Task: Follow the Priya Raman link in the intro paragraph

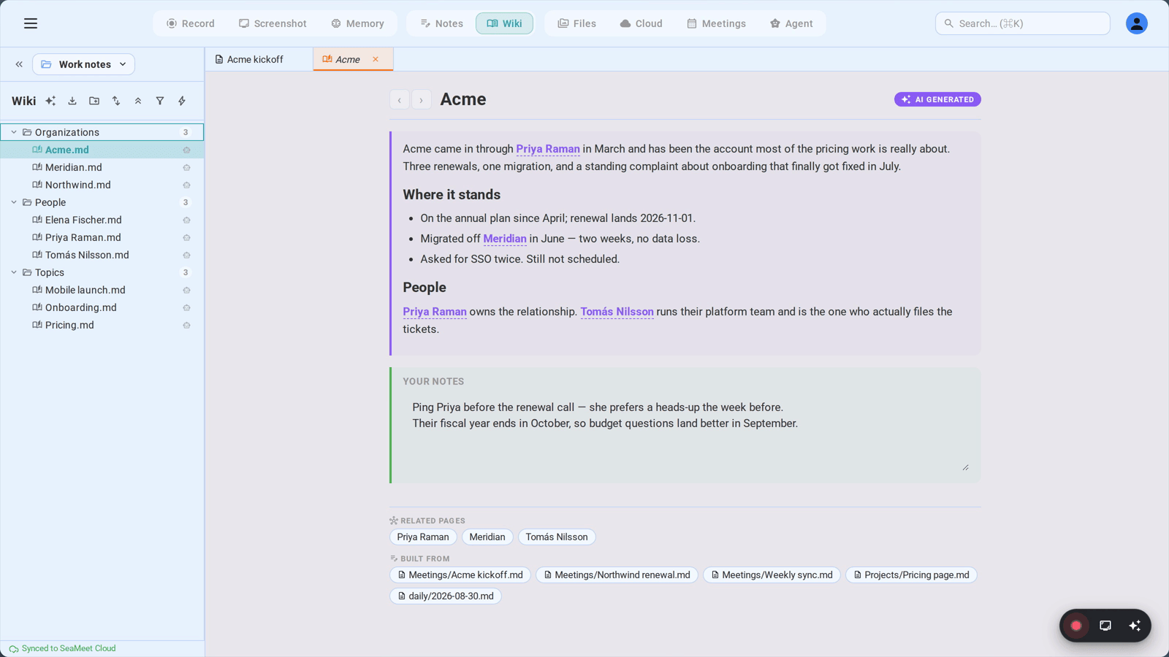Action: pyautogui.click(x=548, y=149)
